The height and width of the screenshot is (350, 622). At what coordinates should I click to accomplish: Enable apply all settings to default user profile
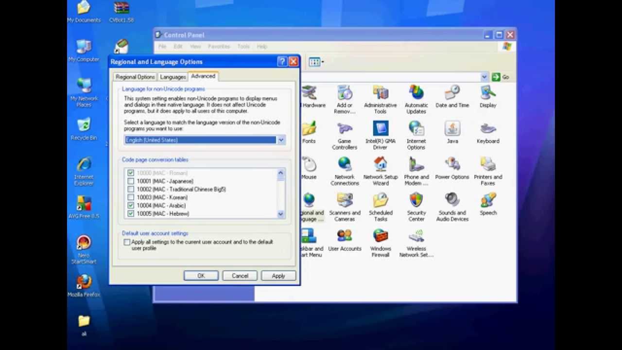point(127,242)
